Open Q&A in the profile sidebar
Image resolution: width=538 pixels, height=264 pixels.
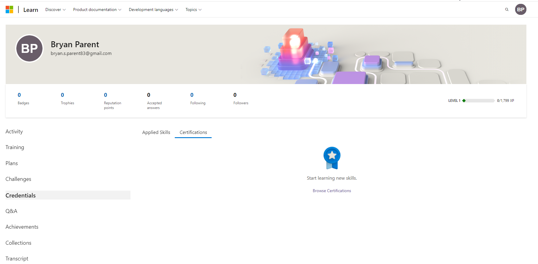[11, 211]
